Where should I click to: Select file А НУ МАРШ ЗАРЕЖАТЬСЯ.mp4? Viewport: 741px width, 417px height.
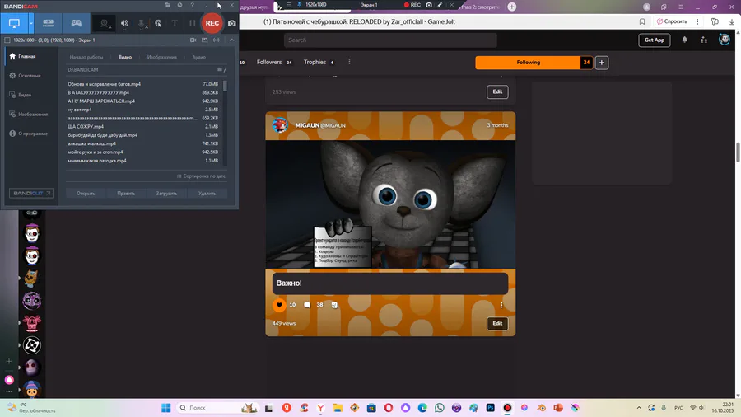[143, 101]
